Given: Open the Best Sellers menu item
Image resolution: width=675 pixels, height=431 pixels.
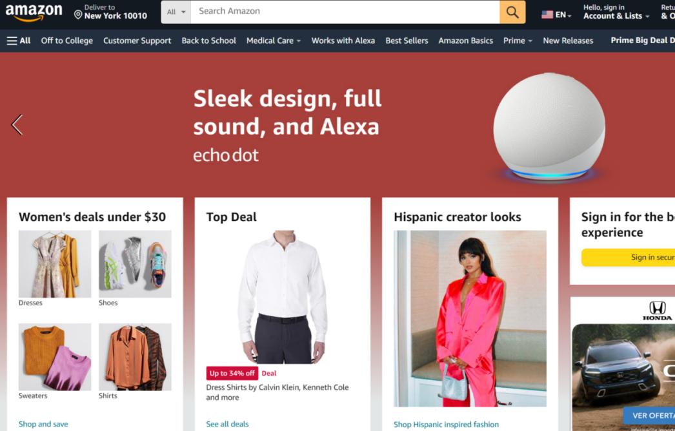Looking at the screenshot, I should click(x=407, y=41).
